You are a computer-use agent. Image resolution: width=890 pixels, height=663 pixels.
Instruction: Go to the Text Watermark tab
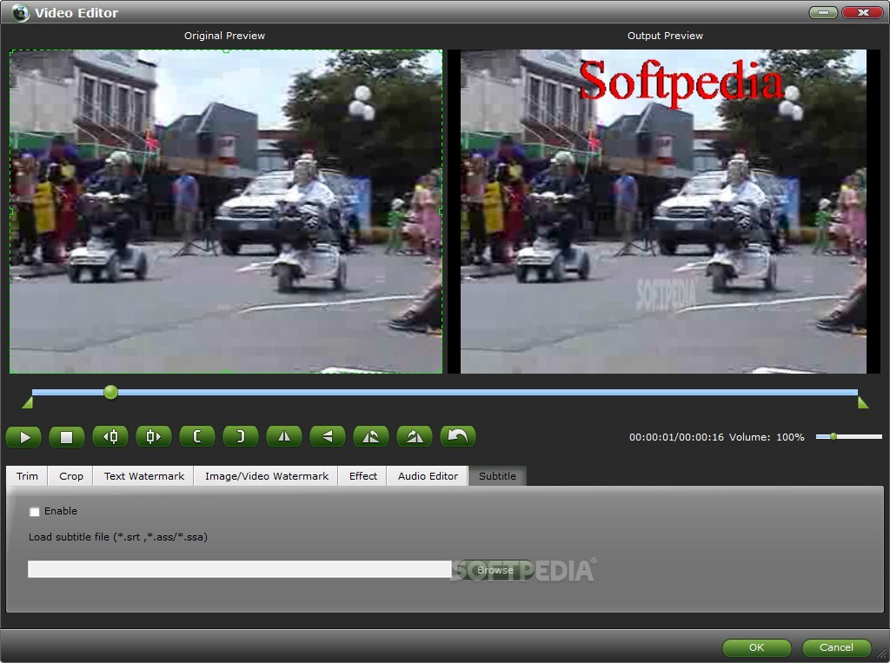pos(143,476)
